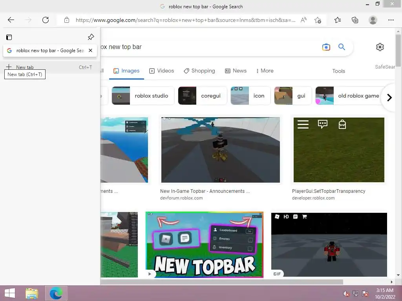Filter by roblox studio chip
This screenshot has height=301, width=402.
[143, 96]
